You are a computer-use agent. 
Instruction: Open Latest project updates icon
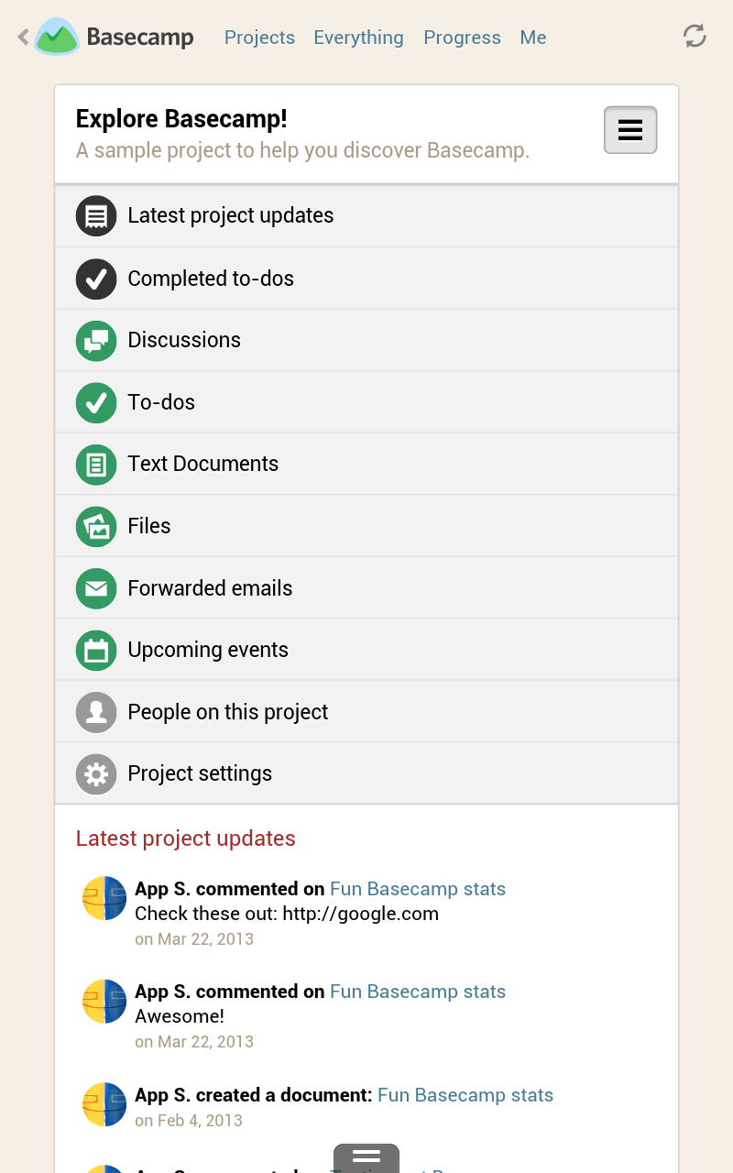click(x=95, y=215)
